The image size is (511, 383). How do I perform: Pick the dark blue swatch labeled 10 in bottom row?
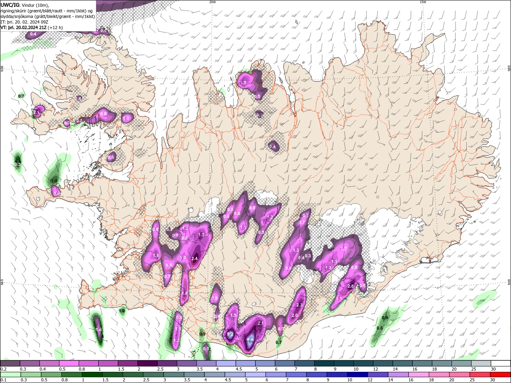pyautogui.click(x=357, y=375)
